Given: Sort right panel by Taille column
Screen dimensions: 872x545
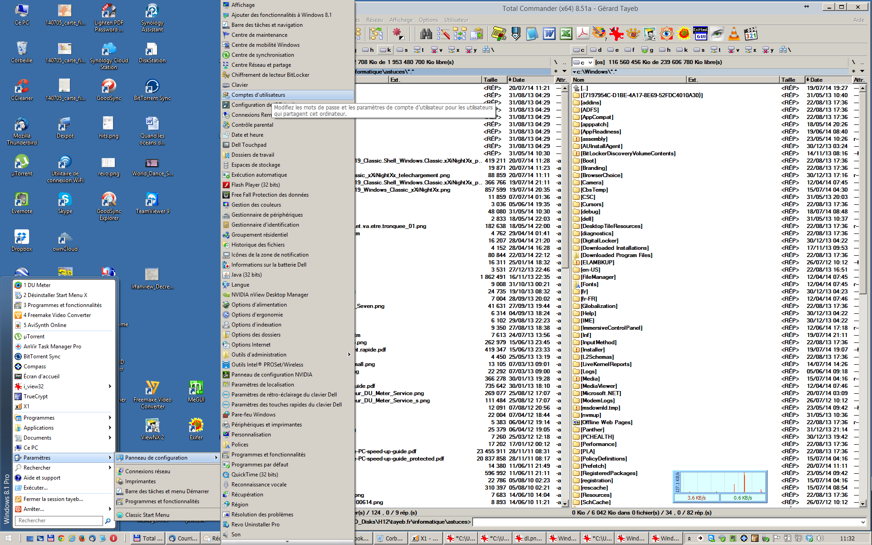Looking at the screenshot, I should (792, 80).
